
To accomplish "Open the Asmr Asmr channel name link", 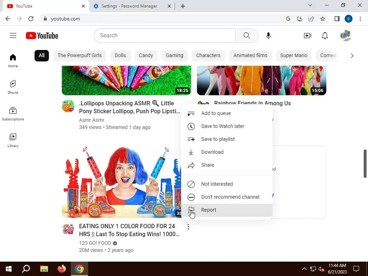I will (92, 120).
